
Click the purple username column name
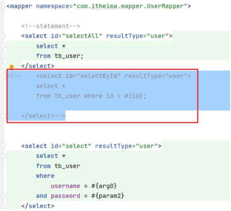coord(65,186)
